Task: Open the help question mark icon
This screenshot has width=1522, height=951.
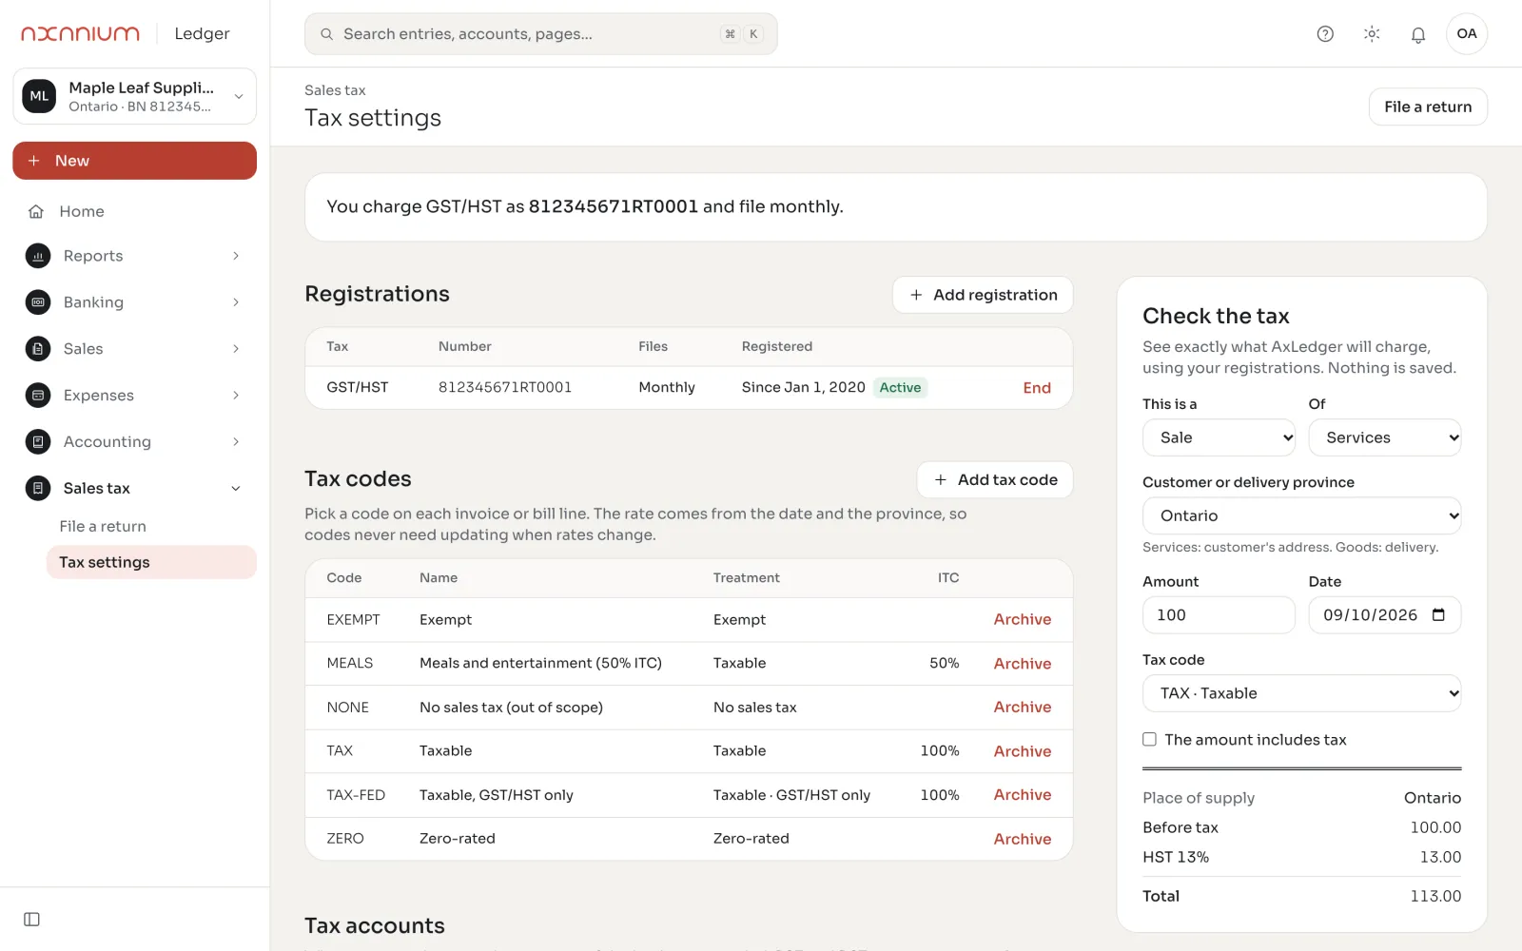Action: 1325,34
